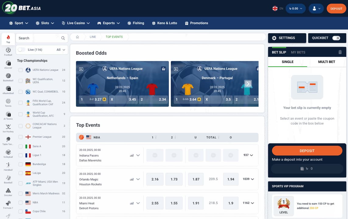
Task: Click the orange Deposit button in header
Action: [336, 9]
